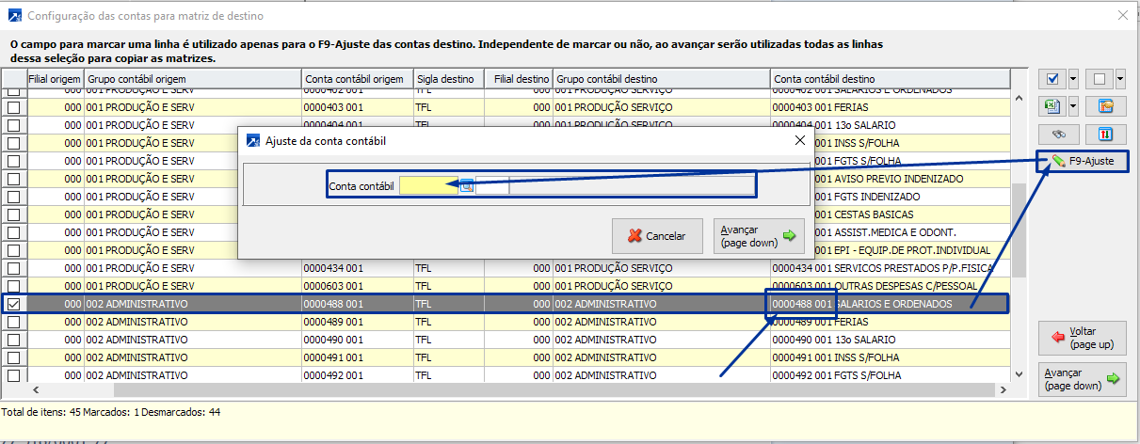Uncheck the marked 0000488 001 ADMINISTRATIVO row
This screenshot has width=1140, height=444.
coord(13,304)
